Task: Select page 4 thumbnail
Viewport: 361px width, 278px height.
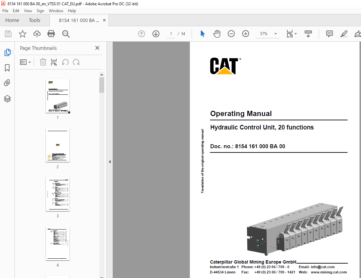Action: [58, 244]
